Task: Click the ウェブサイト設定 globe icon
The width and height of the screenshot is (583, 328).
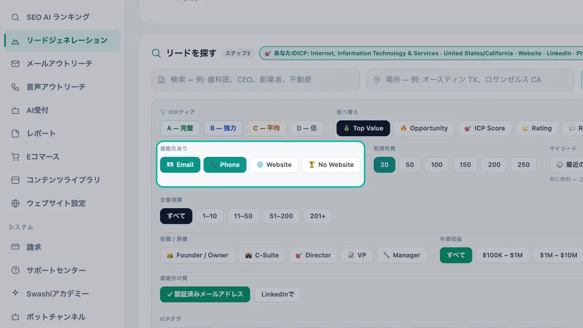Action: [x=15, y=203]
